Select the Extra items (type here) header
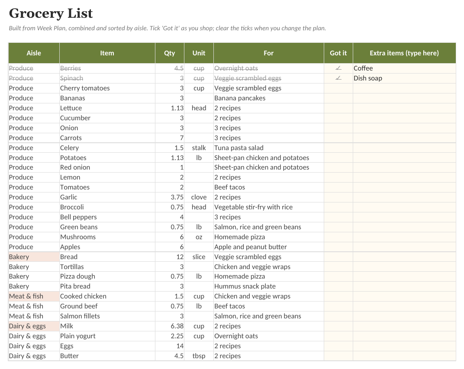This screenshot has height=369, width=464. pyautogui.click(x=404, y=53)
